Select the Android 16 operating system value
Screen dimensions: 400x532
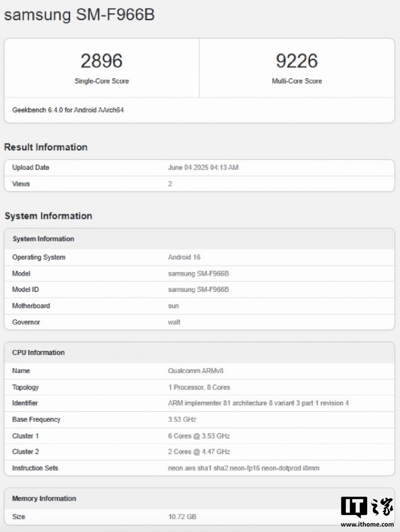(x=184, y=257)
